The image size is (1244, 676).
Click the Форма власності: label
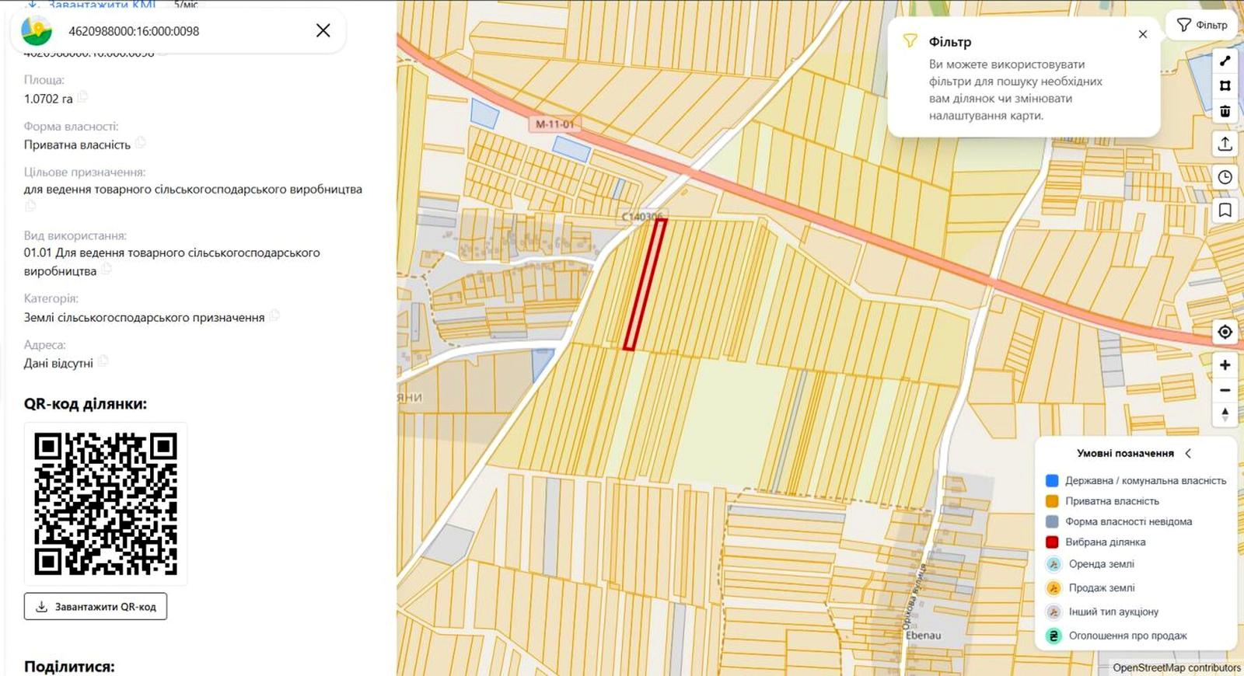tap(71, 126)
